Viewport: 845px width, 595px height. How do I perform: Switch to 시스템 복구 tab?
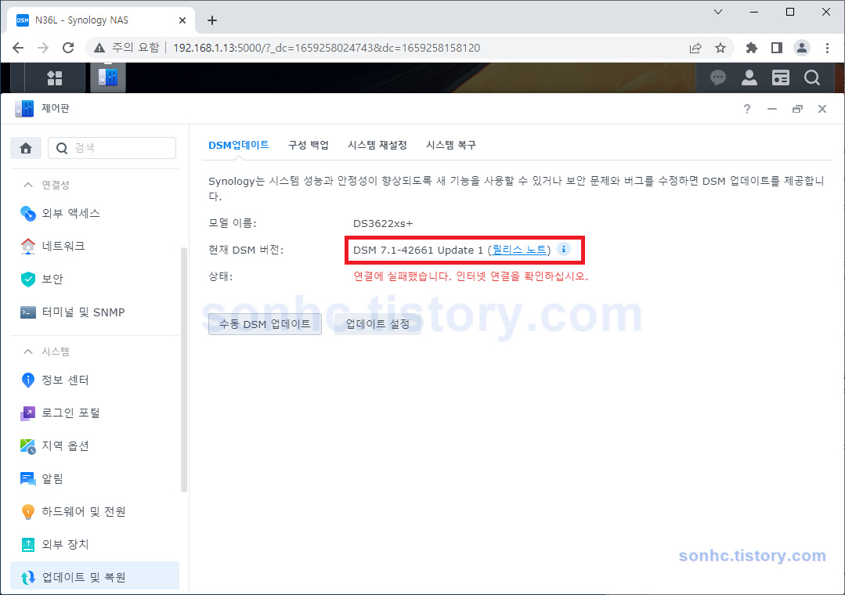(x=451, y=145)
